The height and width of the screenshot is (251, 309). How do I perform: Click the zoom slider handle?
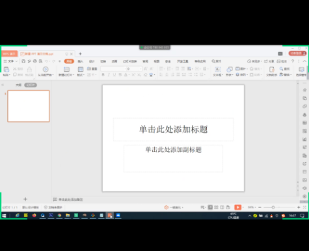click(x=273, y=207)
